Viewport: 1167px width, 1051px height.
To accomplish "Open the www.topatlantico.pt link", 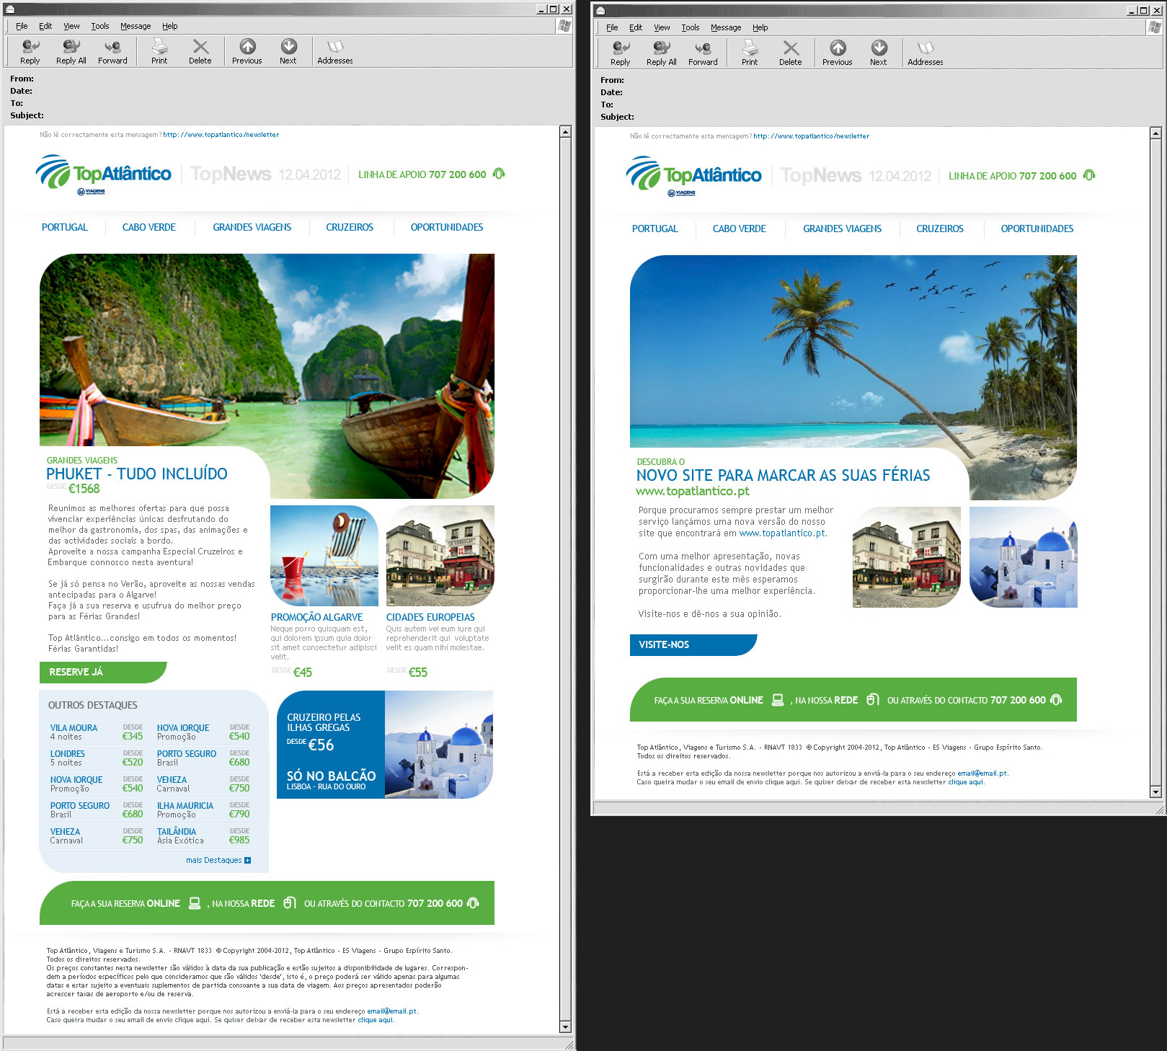I will pyautogui.click(x=694, y=490).
